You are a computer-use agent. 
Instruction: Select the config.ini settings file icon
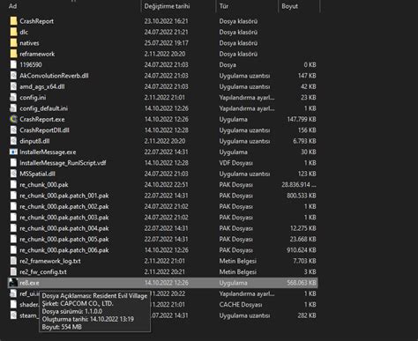(x=13, y=97)
